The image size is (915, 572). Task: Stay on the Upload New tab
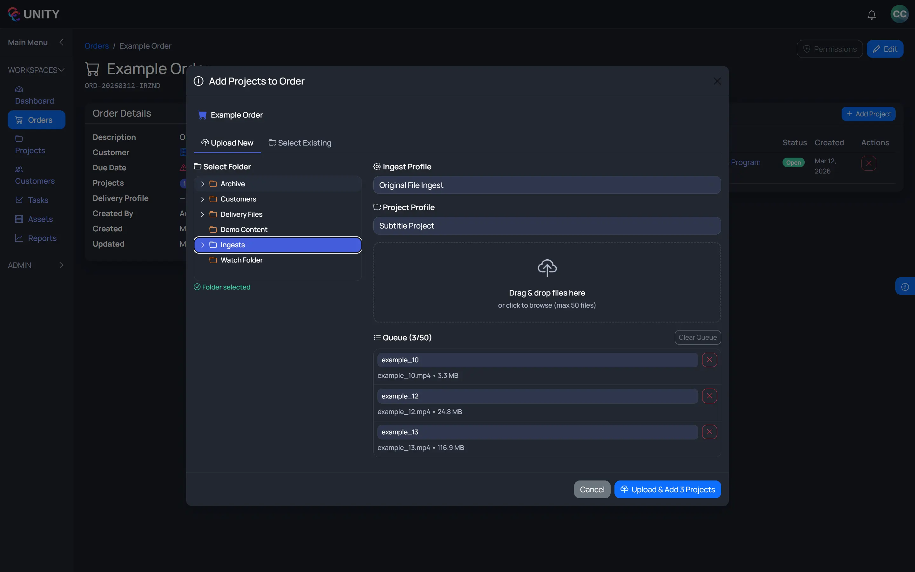227,143
